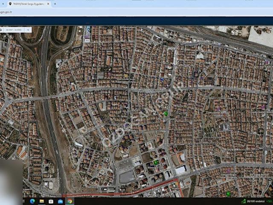Click the green marker at bottom right
Image resolution: width=273 pixels, height=205 pixels.
tap(229, 193)
